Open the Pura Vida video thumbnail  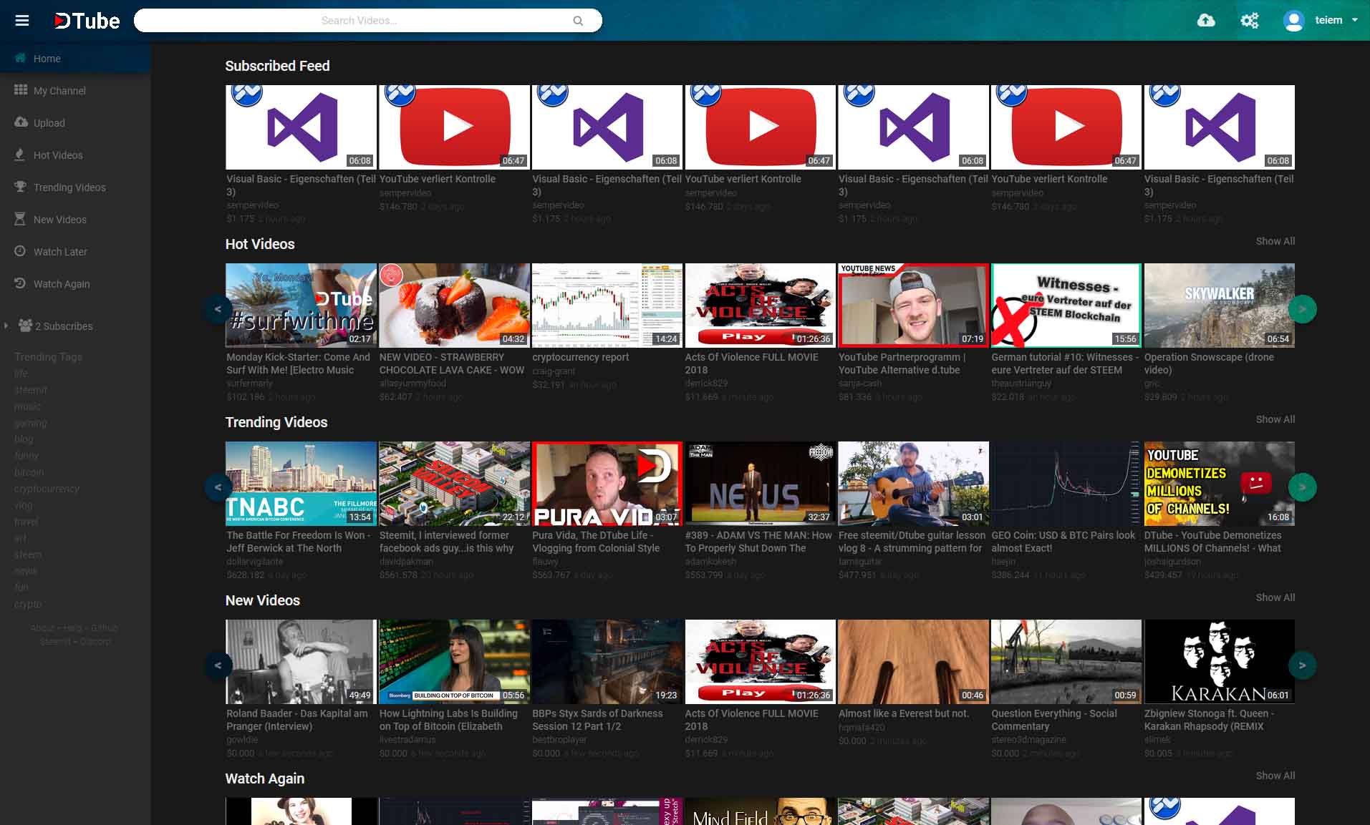607,483
